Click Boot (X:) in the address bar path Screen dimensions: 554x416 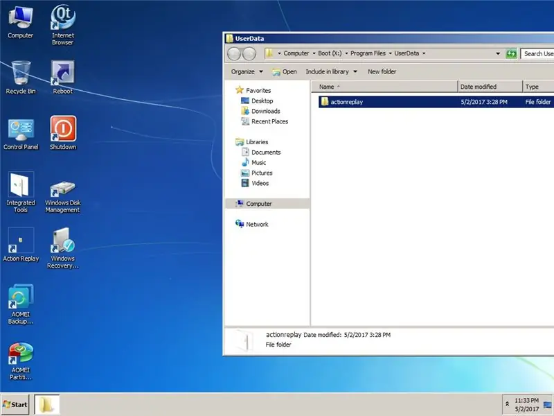(x=330, y=53)
